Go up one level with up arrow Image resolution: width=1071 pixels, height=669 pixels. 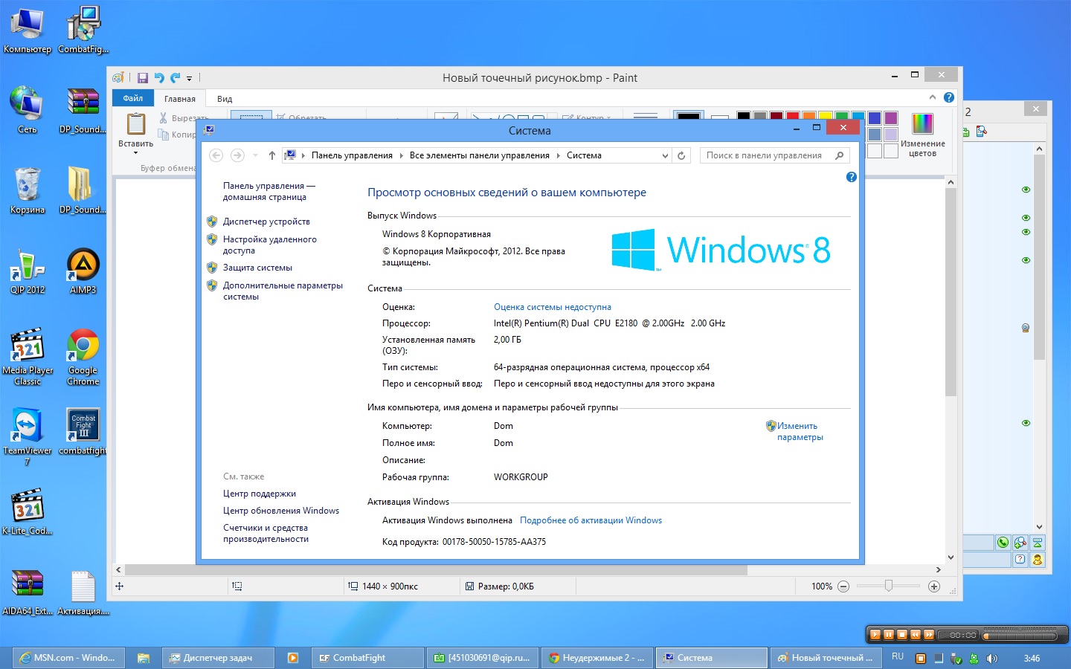272,155
